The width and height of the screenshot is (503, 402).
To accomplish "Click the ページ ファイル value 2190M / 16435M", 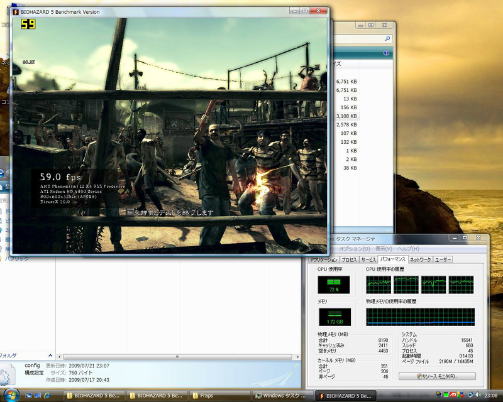I will pos(455,362).
